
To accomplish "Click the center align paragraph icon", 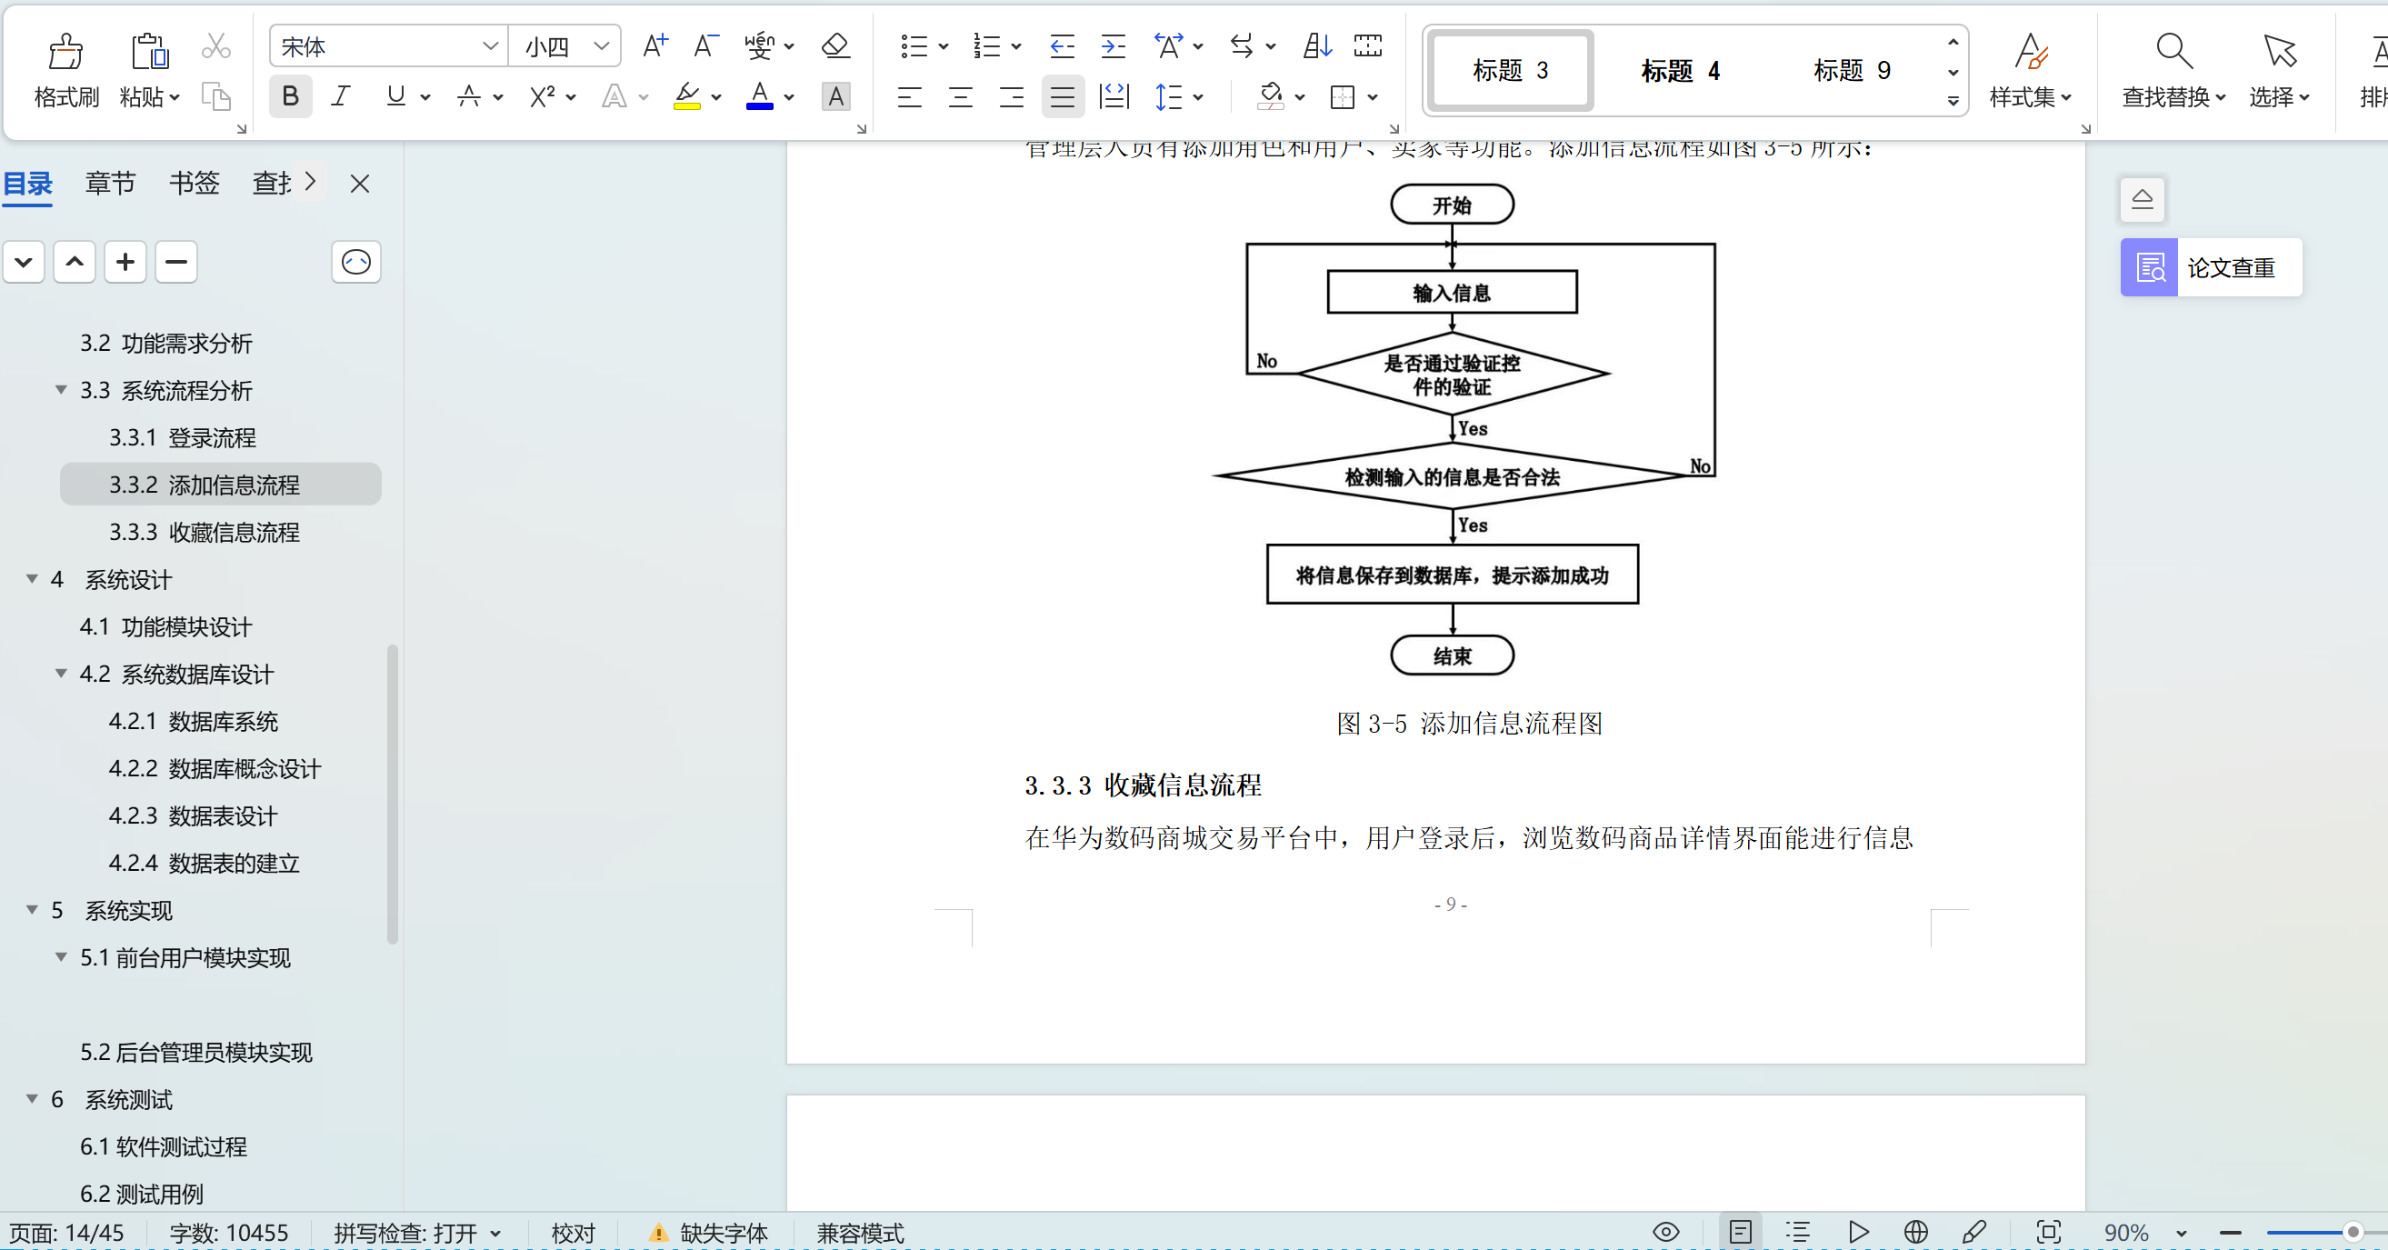I will (961, 97).
